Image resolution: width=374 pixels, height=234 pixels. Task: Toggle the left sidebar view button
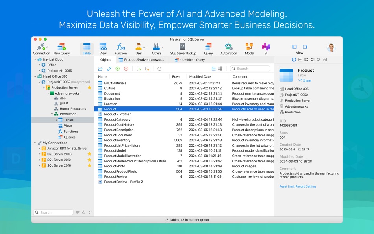coord(294,47)
